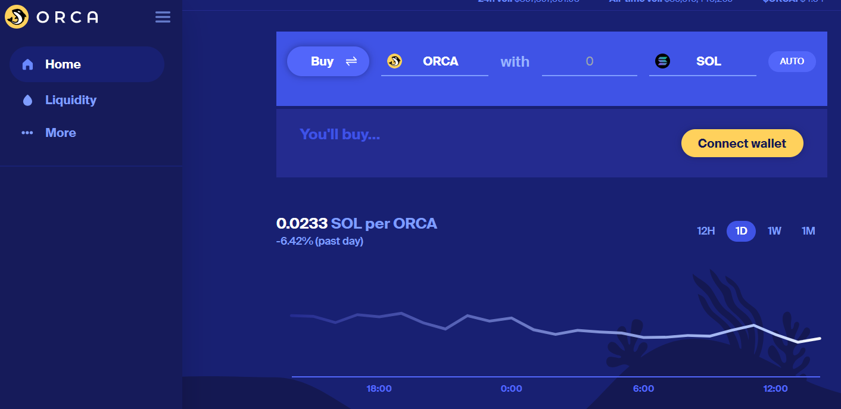Select the 1M chart tab

pyautogui.click(x=808, y=231)
